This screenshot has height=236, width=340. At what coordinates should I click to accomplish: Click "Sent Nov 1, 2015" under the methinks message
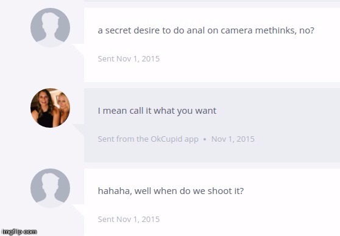point(129,58)
